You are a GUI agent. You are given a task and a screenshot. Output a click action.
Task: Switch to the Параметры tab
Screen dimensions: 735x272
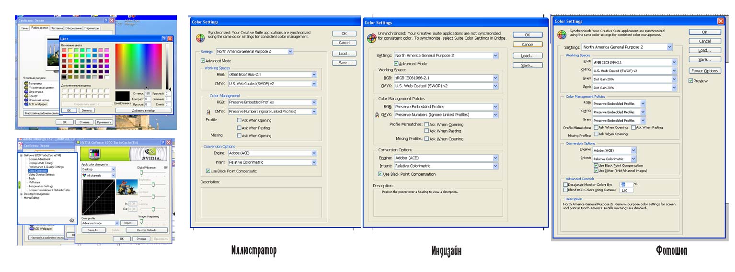(x=92, y=28)
